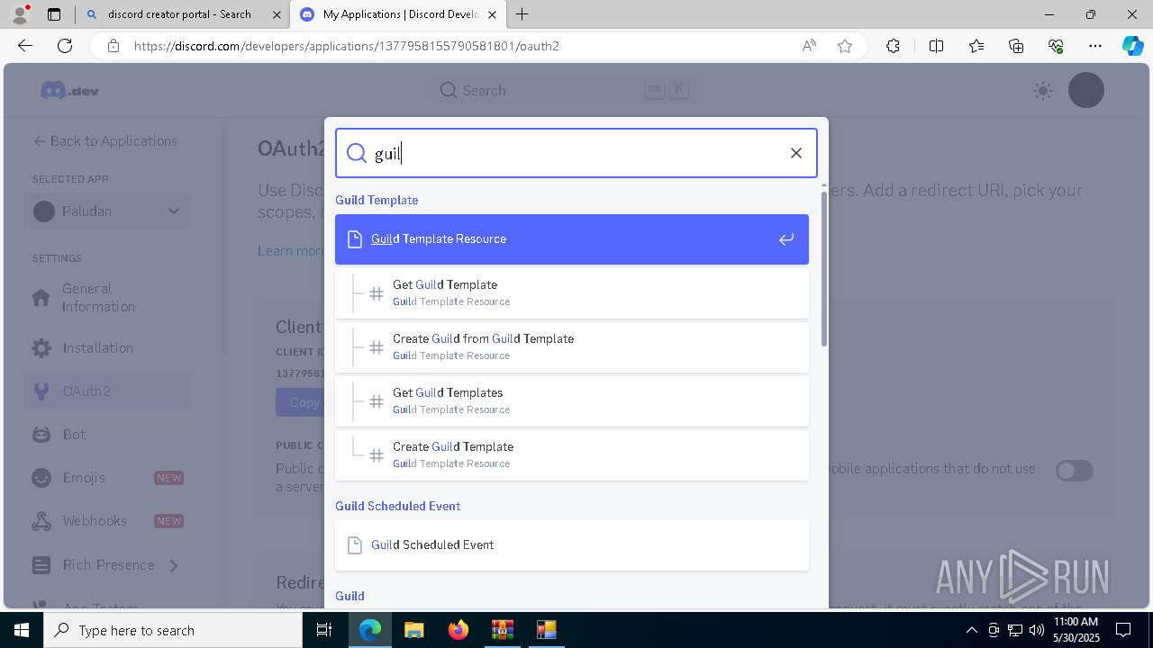This screenshot has height=648, width=1153.
Task: Select the Get Guild Templates result
Action: pyautogui.click(x=572, y=400)
